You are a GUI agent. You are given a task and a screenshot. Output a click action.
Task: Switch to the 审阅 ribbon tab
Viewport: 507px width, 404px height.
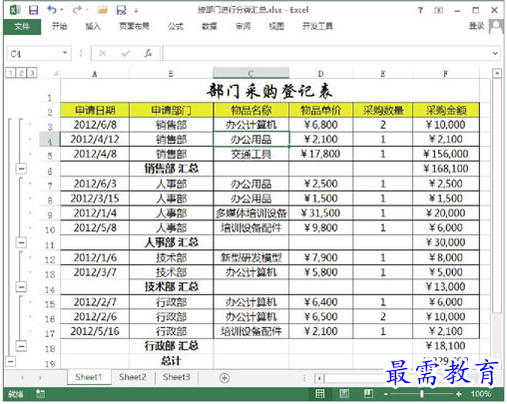point(243,26)
